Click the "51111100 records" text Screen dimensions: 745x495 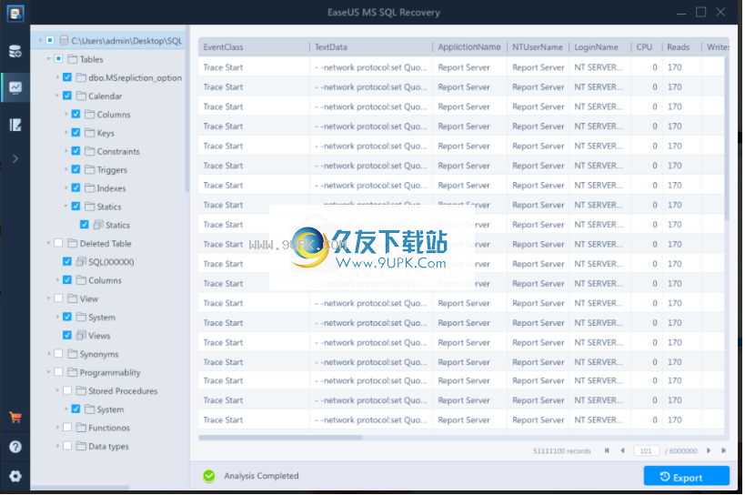pyautogui.click(x=561, y=450)
